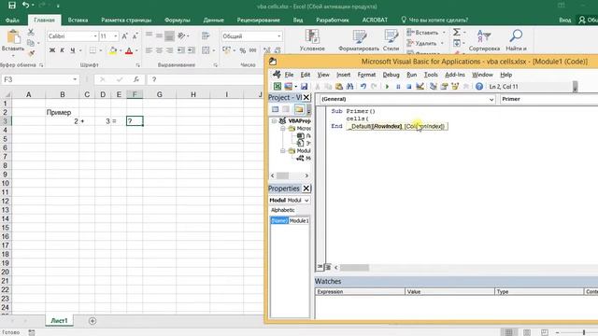The width and height of the screenshot is (598, 336).
Task: Click Условное форматирование button
Action: pyautogui.click(x=312, y=40)
